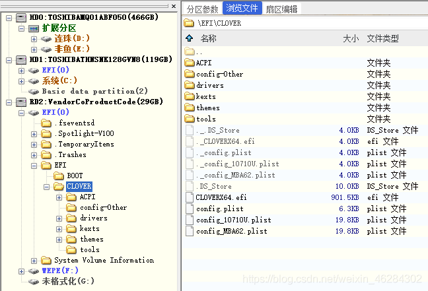
Task: Open the 扇区编辑 tab
Action: click(281, 9)
